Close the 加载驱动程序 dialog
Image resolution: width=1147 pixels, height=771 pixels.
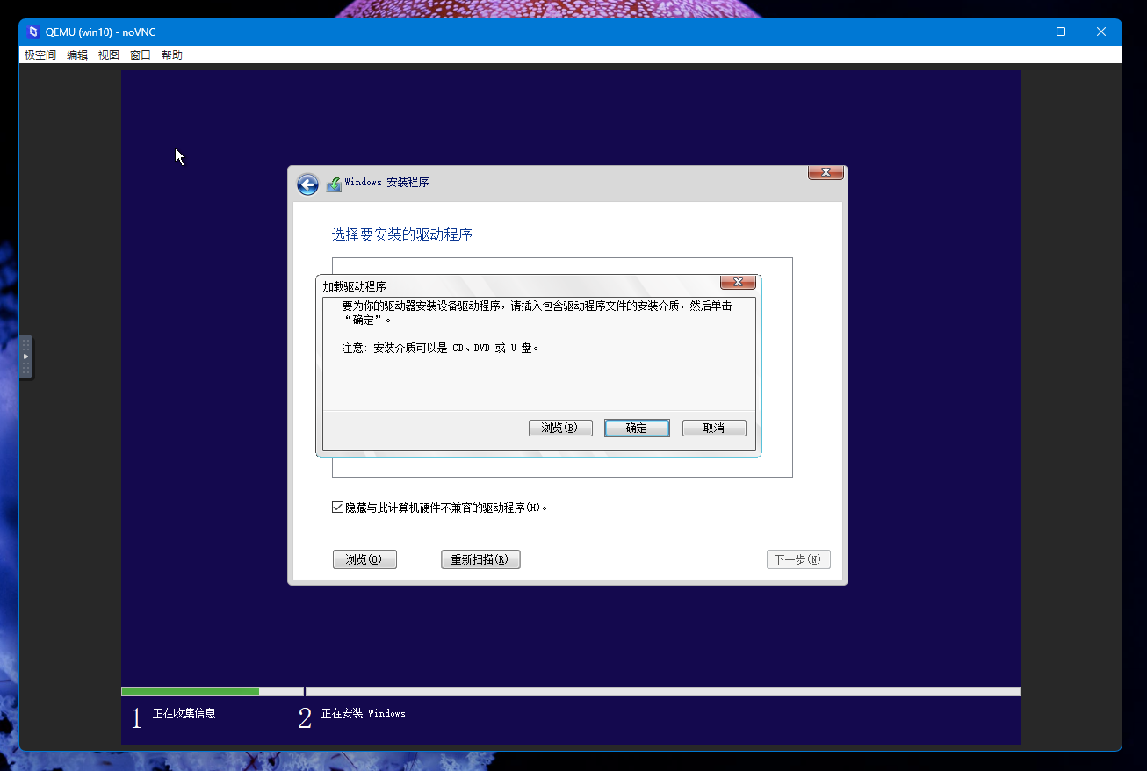click(x=738, y=282)
